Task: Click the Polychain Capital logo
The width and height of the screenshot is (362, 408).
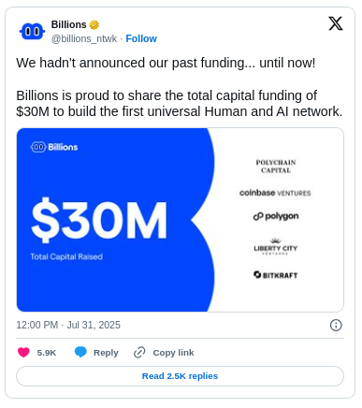Action: tap(276, 167)
